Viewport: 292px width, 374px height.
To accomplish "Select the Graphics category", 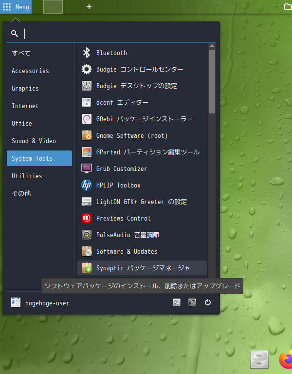I will 39,88.
